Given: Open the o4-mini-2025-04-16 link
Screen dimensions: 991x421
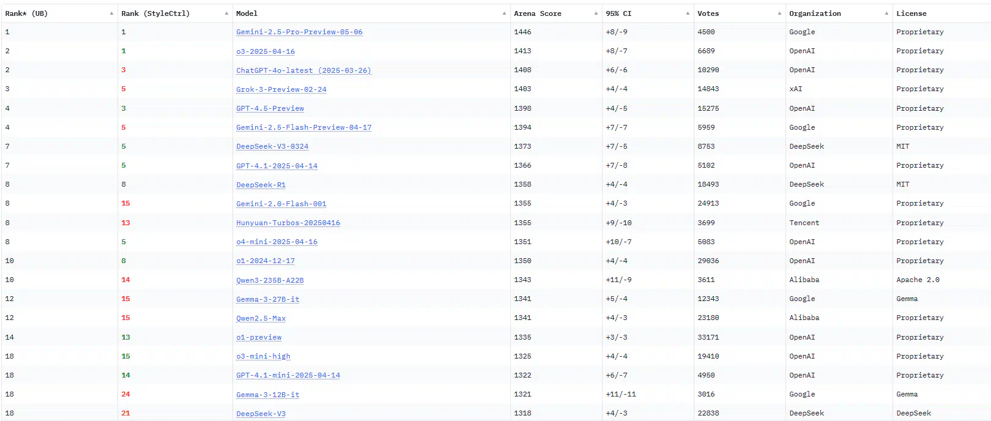Looking at the screenshot, I should [x=277, y=242].
